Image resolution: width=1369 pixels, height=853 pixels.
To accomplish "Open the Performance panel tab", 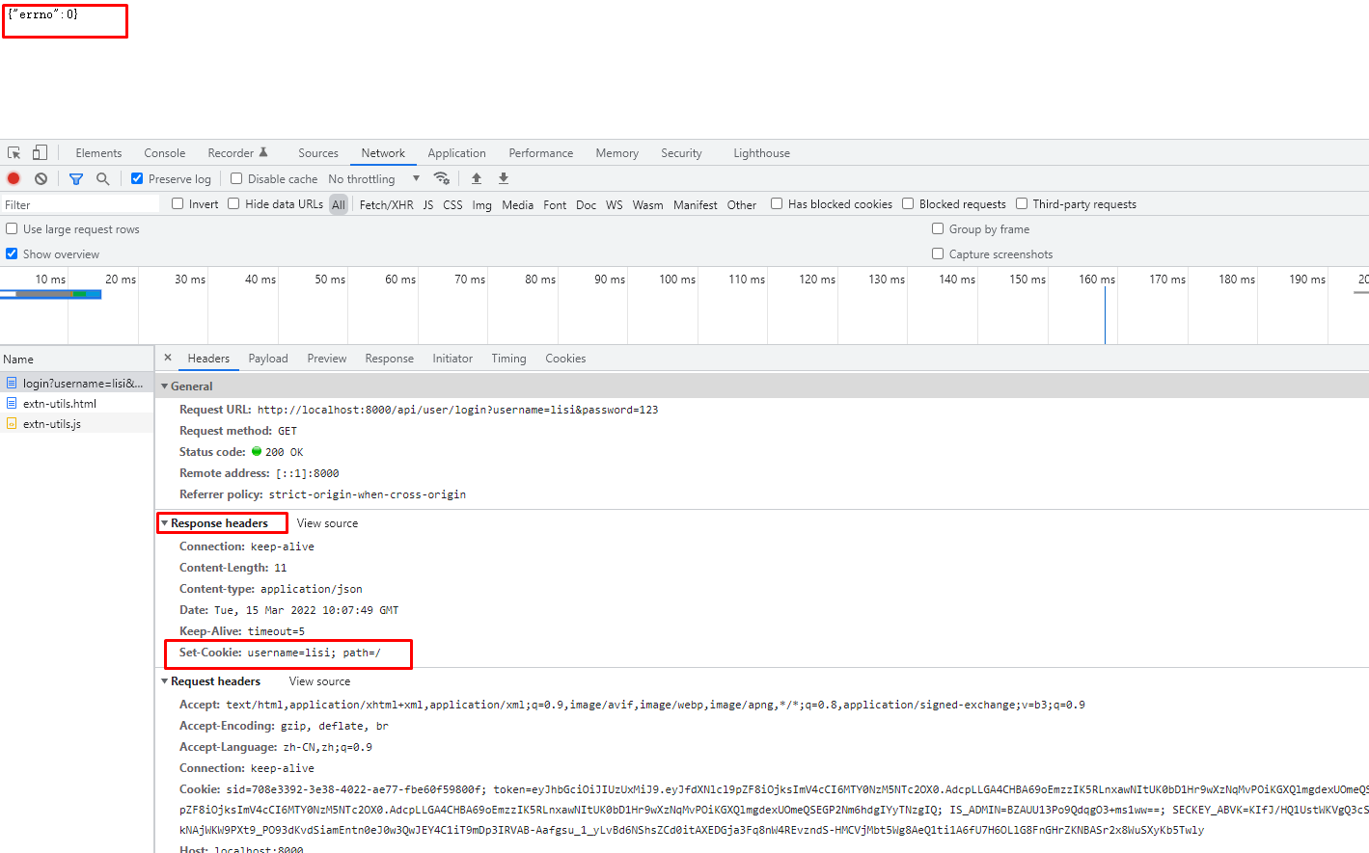I will point(541,153).
